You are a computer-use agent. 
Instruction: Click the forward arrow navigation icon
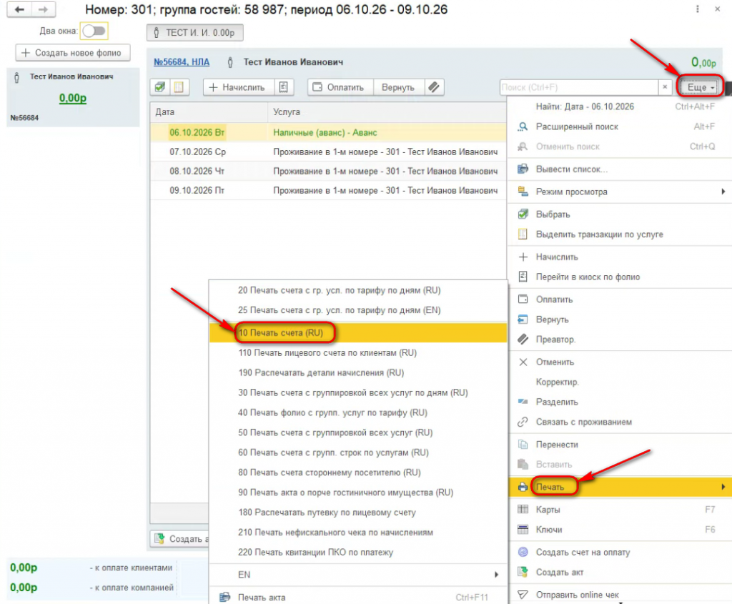tap(44, 9)
